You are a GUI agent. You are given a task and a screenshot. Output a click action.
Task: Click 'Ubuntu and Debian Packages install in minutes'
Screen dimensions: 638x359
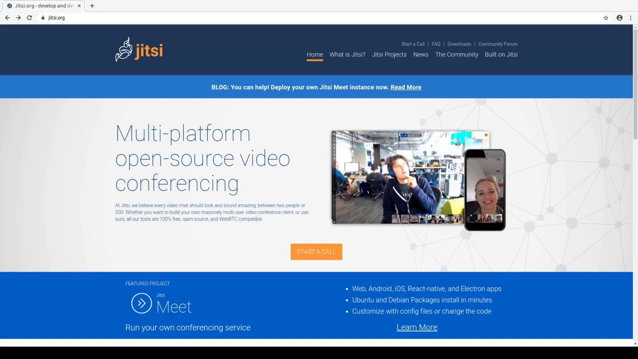422,300
